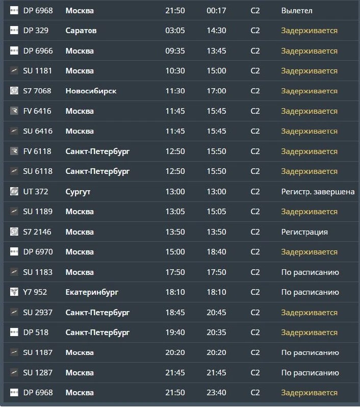Select flight number SU 1287

pos(38,373)
